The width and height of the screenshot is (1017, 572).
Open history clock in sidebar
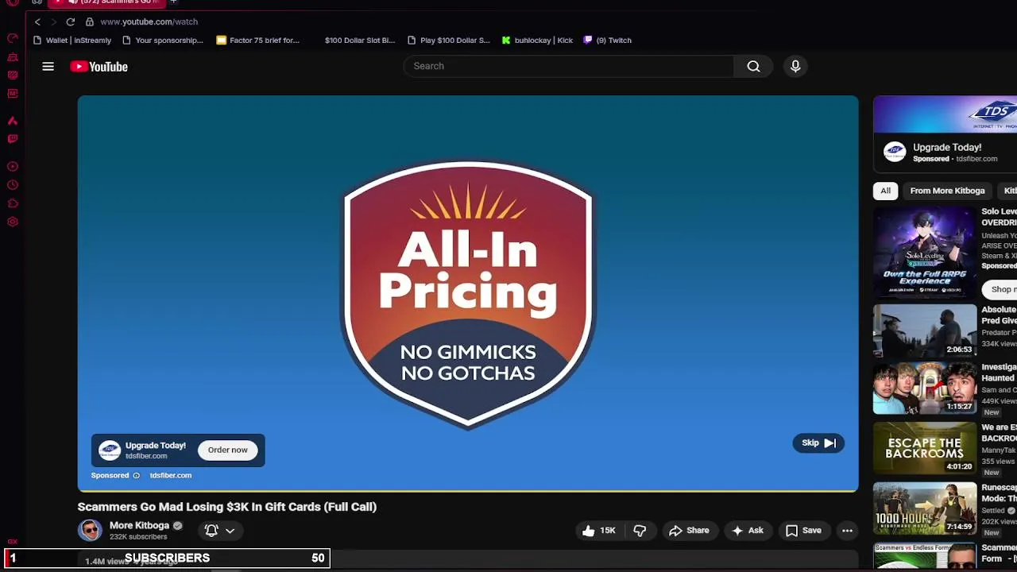click(13, 184)
